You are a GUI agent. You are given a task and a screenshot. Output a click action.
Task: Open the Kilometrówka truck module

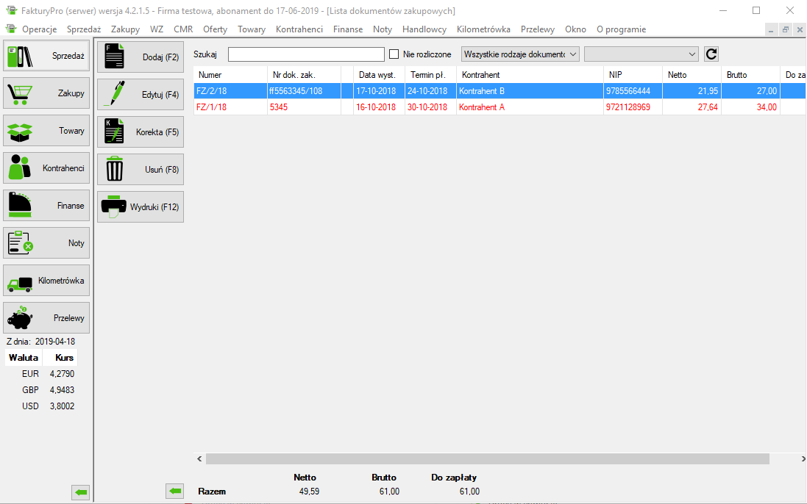click(46, 281)
